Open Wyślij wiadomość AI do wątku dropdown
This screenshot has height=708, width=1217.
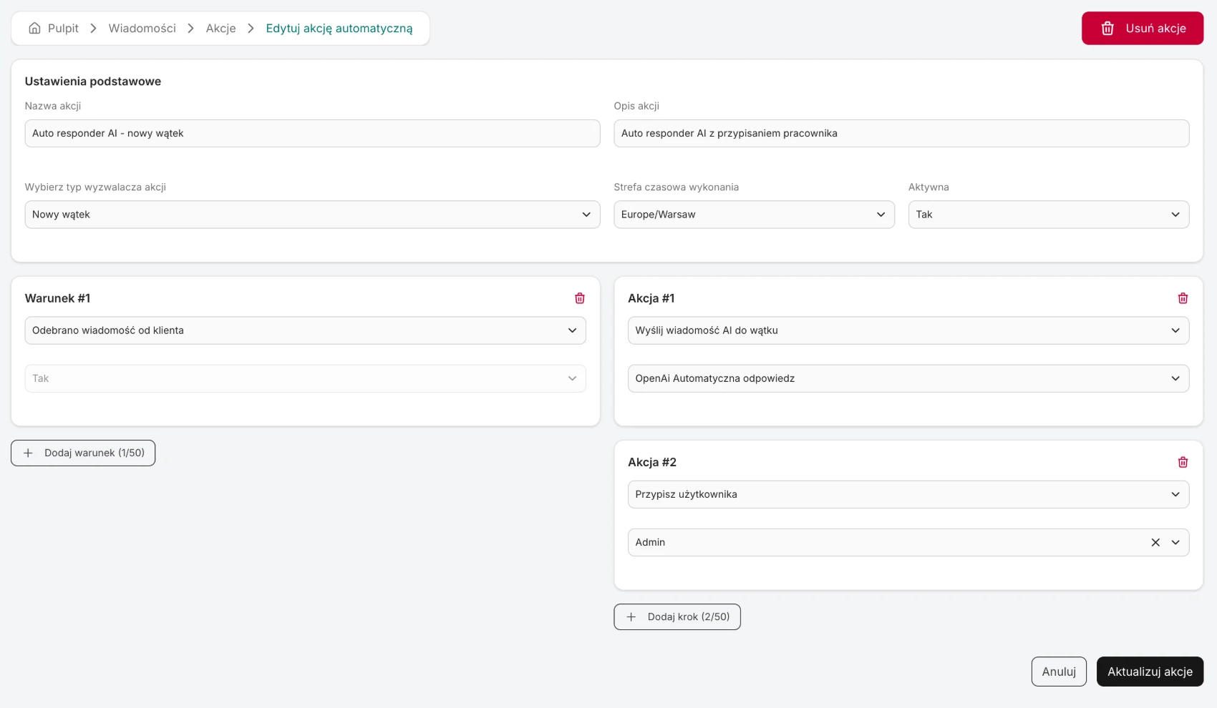908,330
